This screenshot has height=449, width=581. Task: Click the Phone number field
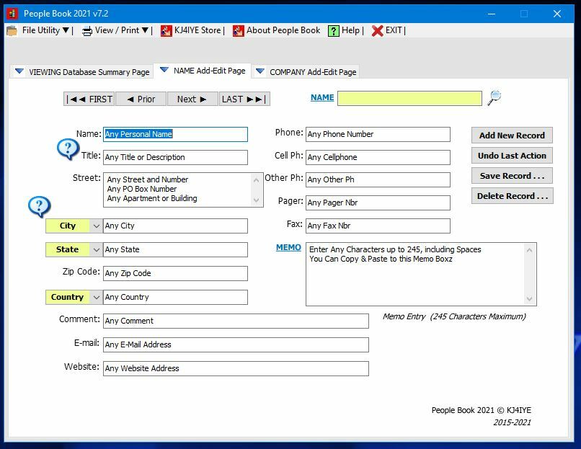coord(378,135)
